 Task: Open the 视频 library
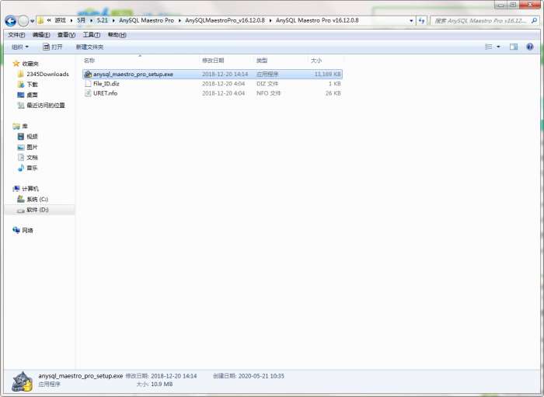[x=32, y=137]
